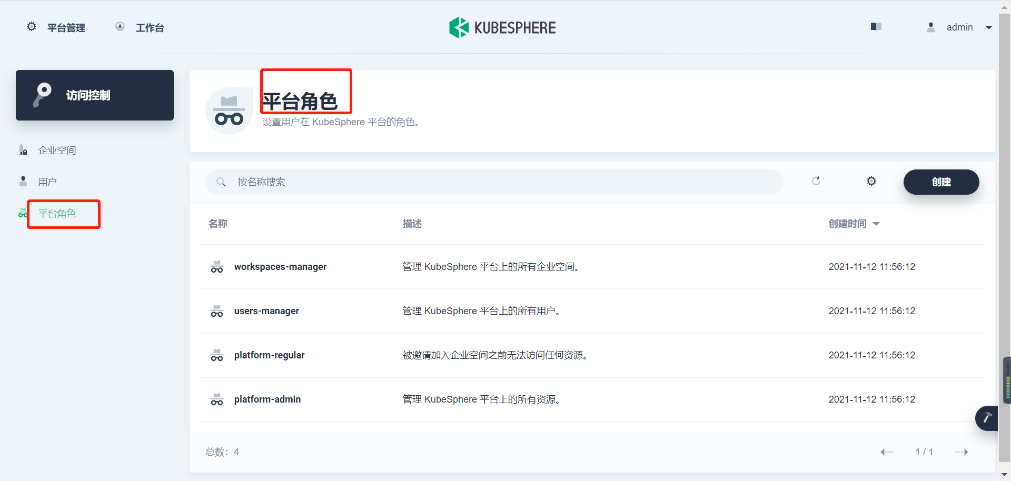This screenshot has width=1011, height=481.
Task: Click the 平台角色 sidebar icon
Action: tap(23, 213)
